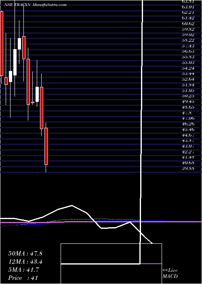Click the 52.64 price axis label
This screenshot has width=202, height=284.
coord(188,79)
